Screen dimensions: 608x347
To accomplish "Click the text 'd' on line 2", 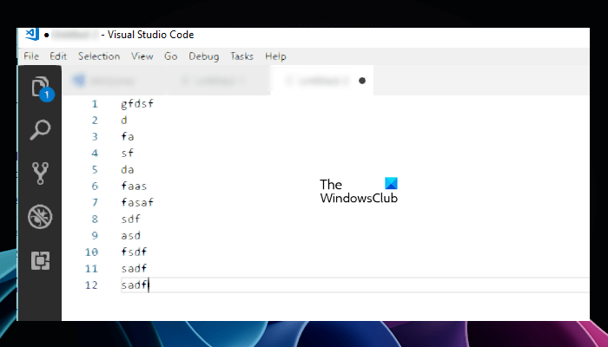I will [124, 120].
